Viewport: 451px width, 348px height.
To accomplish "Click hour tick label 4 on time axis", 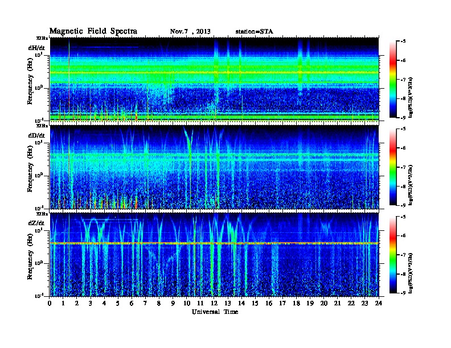I will pos(104,303).
